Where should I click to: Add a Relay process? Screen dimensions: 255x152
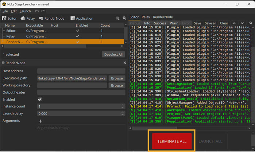pyautogui.click(x=28, y=18)
